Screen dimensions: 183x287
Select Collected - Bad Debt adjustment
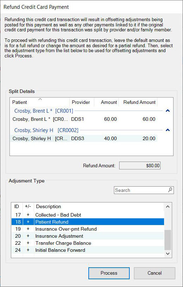(x=88, y=215)
